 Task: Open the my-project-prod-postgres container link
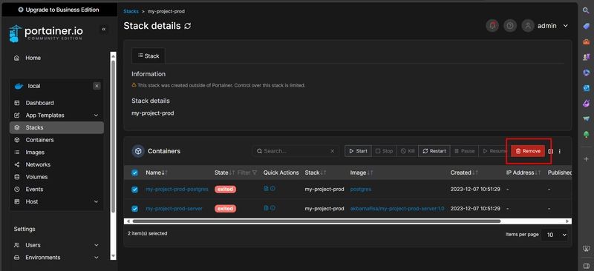point(177,189)
